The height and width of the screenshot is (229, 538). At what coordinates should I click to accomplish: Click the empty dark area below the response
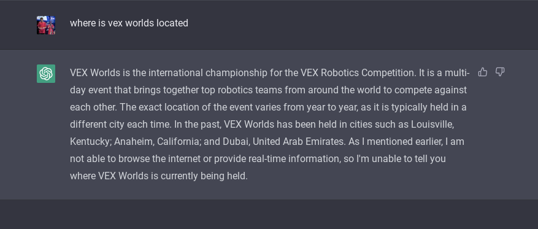tap(269, 214)
